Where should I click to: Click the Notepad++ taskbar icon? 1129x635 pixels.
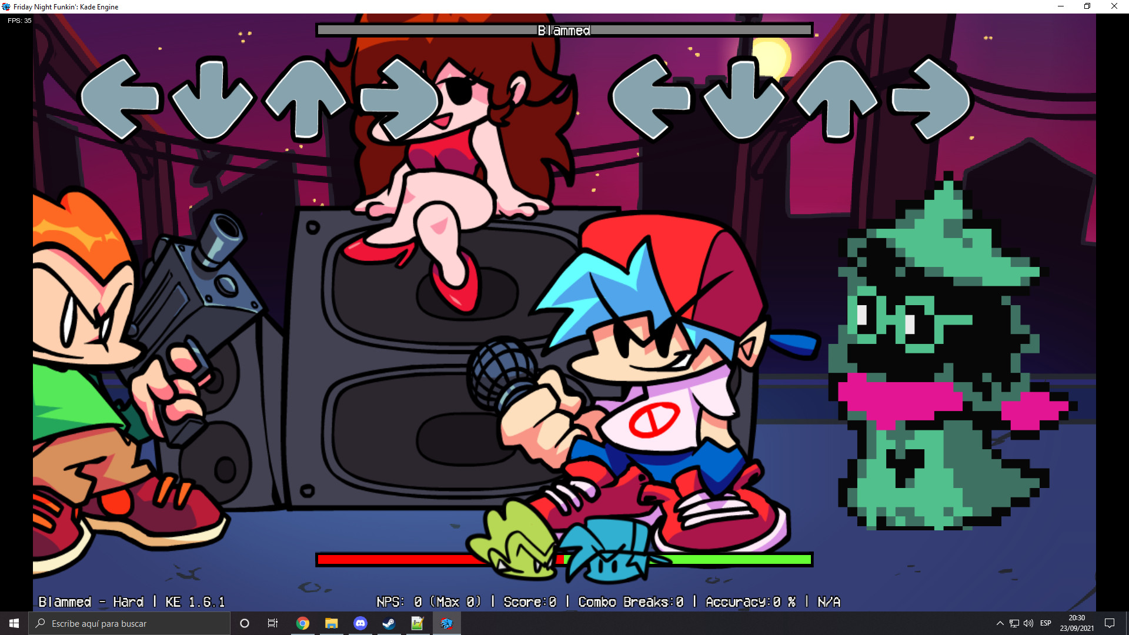(x=417, y=623)
